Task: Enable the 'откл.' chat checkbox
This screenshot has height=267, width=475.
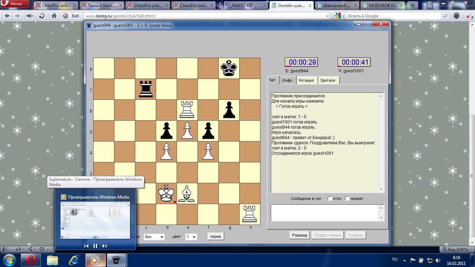Action: click(330, 199)
